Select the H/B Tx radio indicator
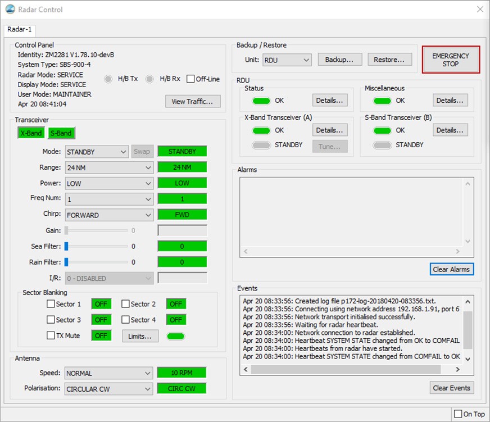The image size is (490, 422). pyautogui.click(x=109, y=79)
